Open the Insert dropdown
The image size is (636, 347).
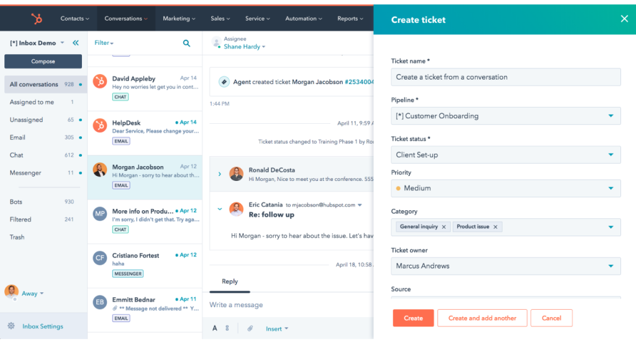click(x=277, y=329)
